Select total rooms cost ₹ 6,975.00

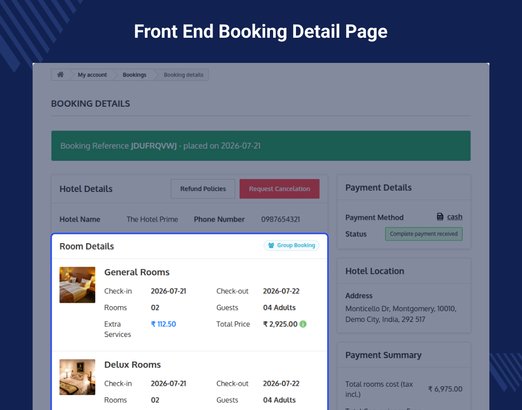[445, 389]
